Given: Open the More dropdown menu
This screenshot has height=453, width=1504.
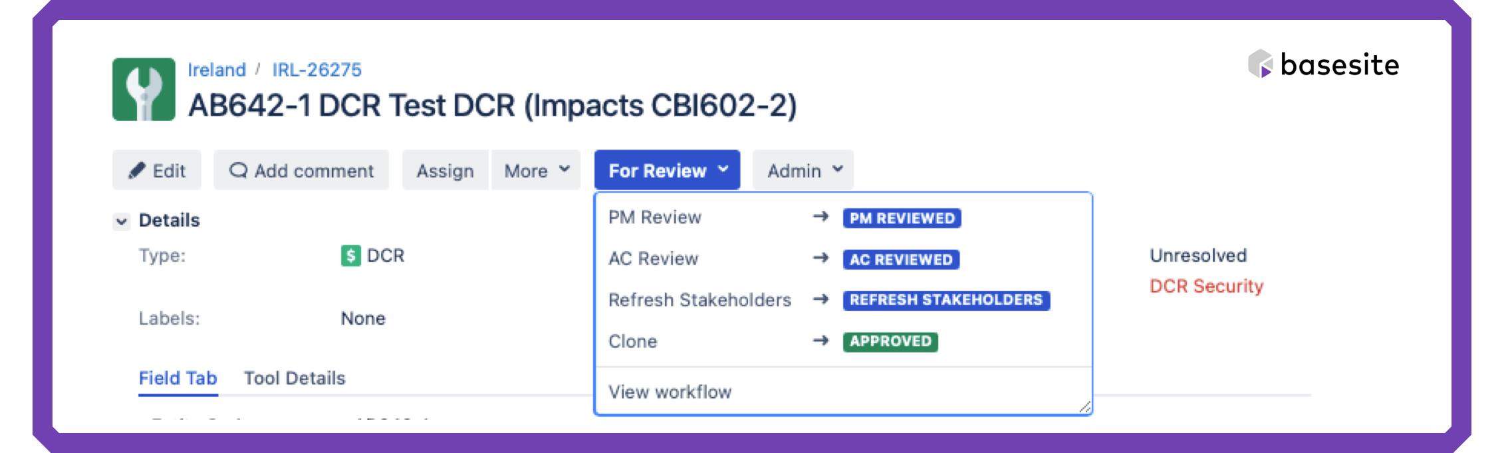Looking at the screenshot, I should pos(536,171).
